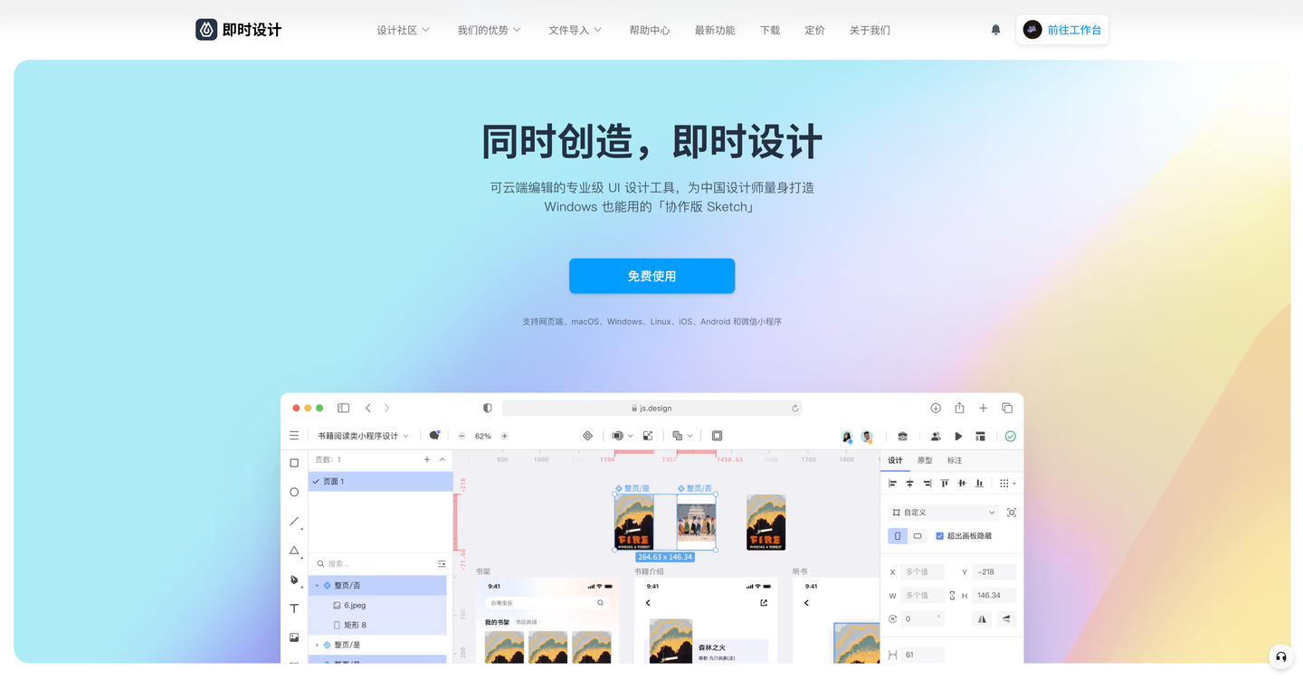Open the headset support chat icon

[1280, 656]
